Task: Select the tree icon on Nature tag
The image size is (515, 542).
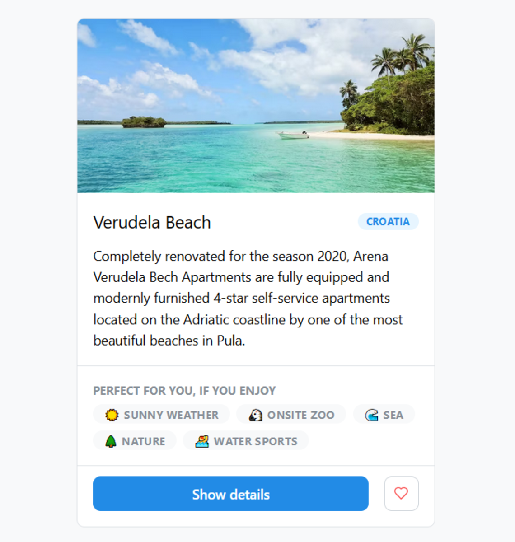Action: click(111, 441)
